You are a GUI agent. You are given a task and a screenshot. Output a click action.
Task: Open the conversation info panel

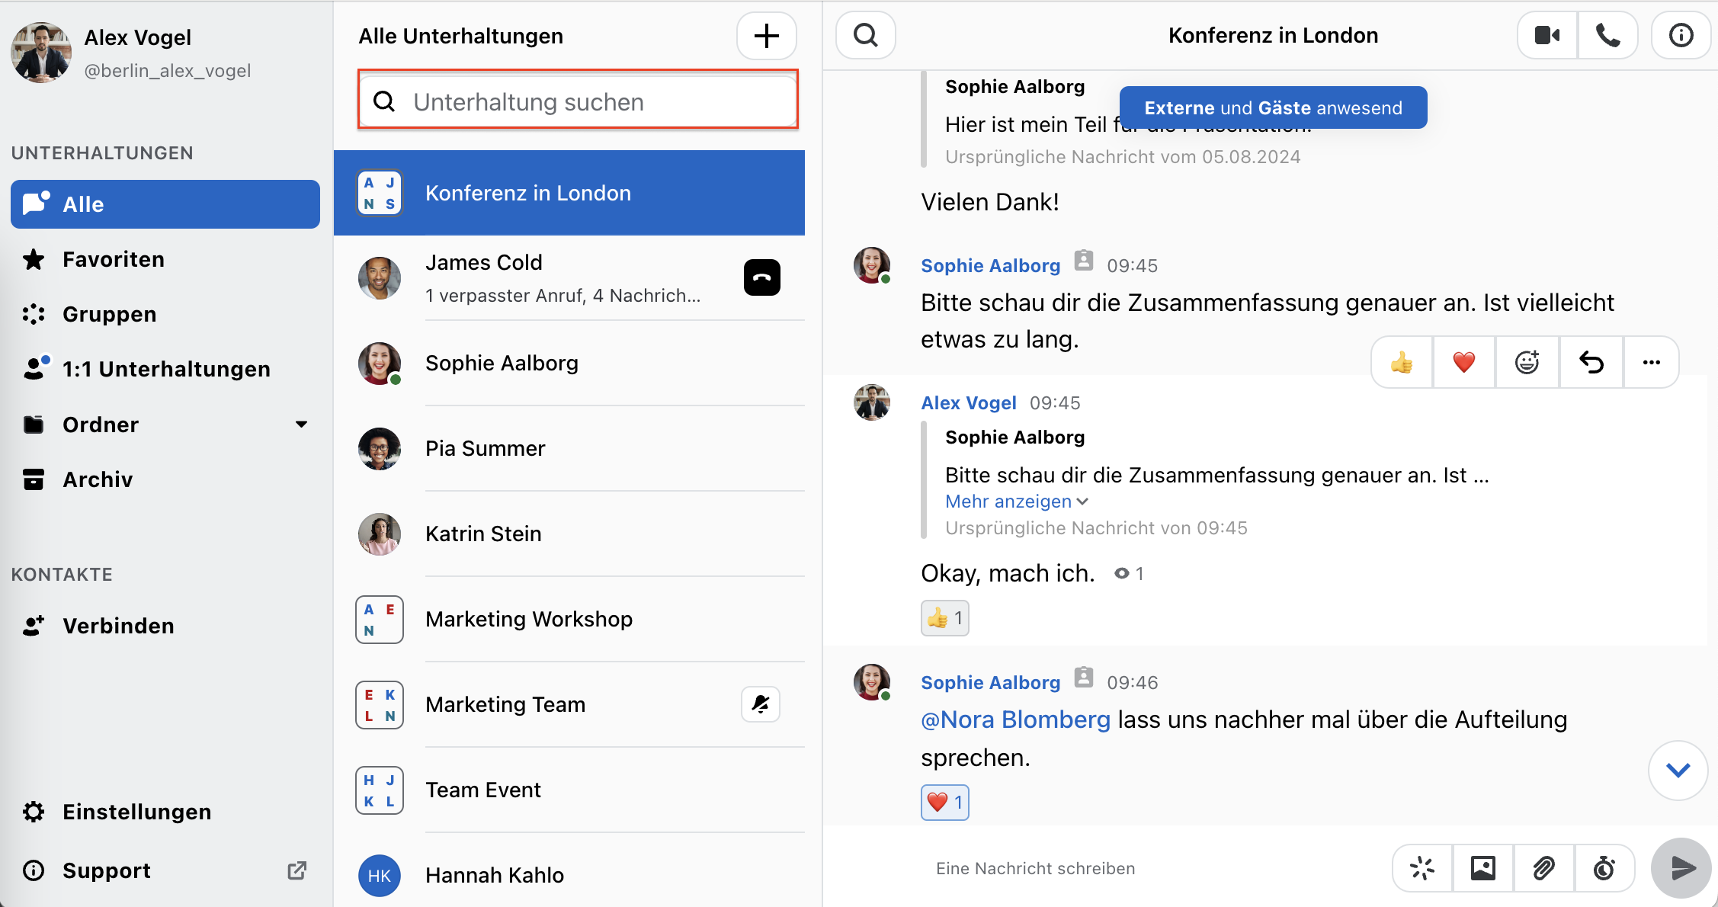click(1681, 35)
